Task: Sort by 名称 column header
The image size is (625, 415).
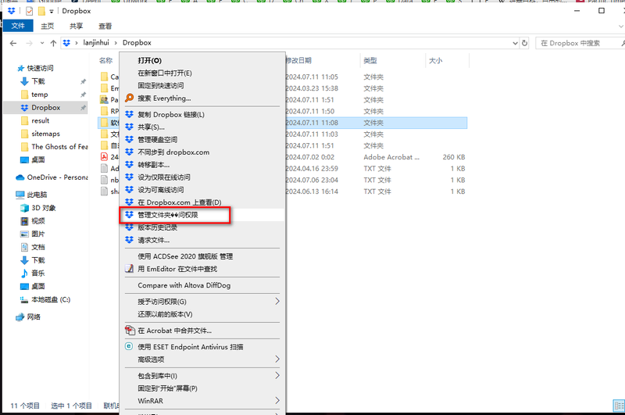Action: tap(108, 61)
